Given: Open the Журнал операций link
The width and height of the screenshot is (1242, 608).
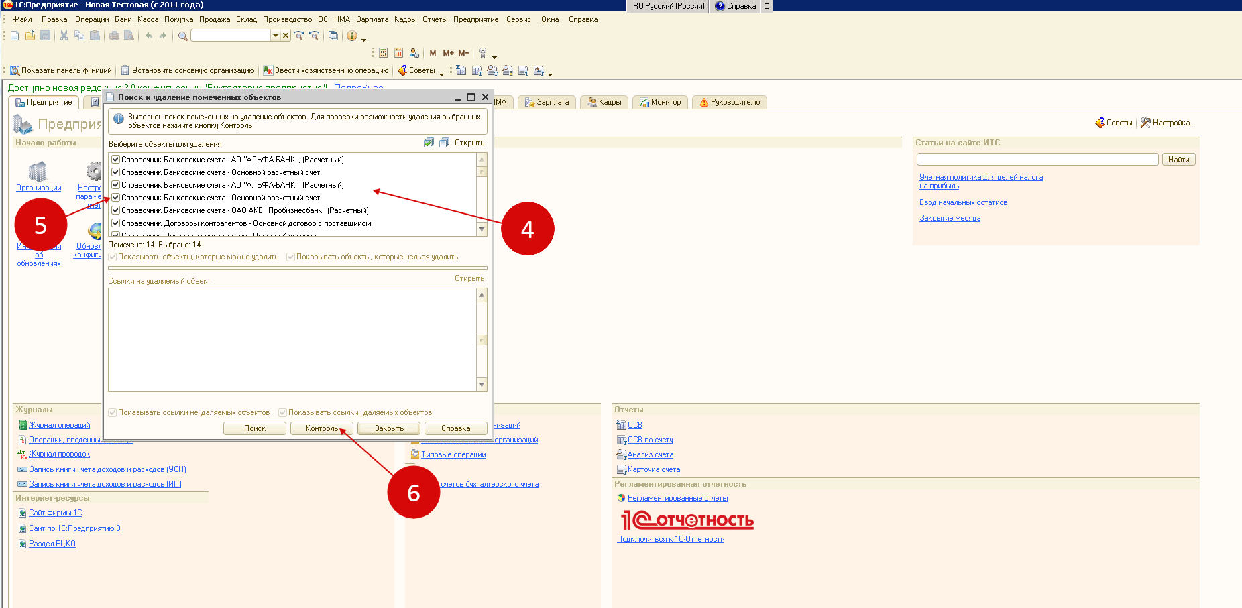Looking at the screenshot, I should tap(59, 425).
